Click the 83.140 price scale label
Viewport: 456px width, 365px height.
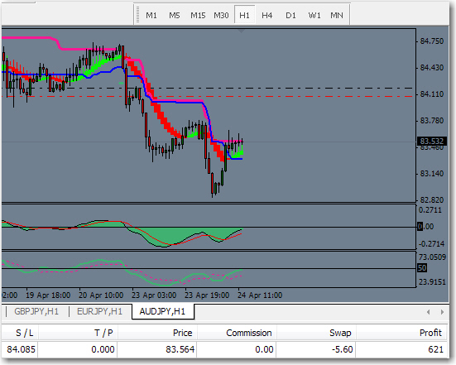(432, 174)
